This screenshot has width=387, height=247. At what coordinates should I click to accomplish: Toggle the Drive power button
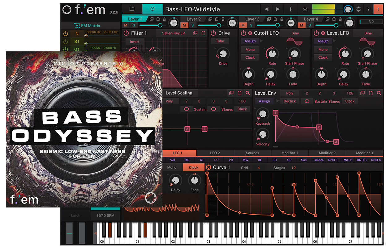click(x=213, y=33)
